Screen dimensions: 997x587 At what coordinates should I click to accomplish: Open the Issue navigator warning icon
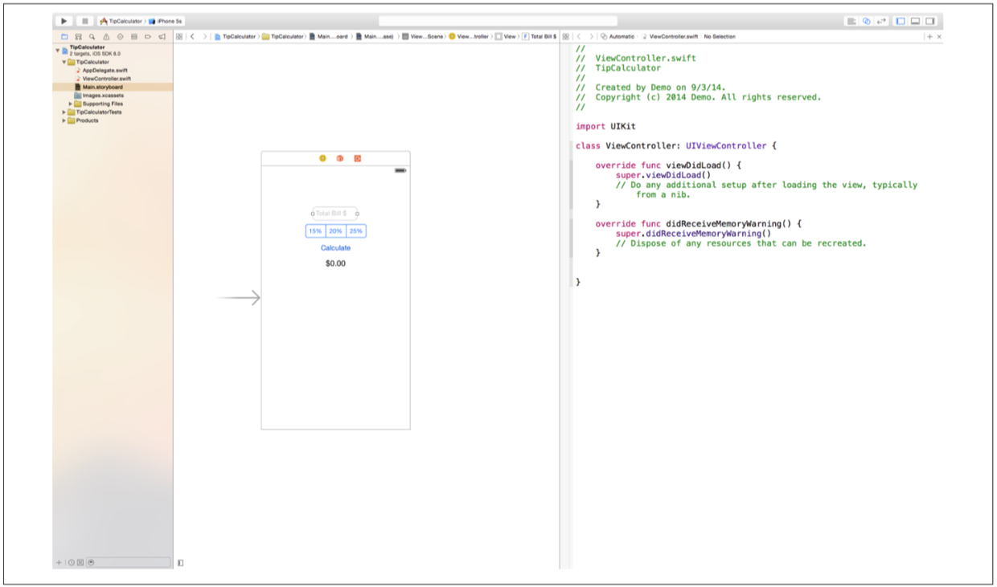click(106, 37)
